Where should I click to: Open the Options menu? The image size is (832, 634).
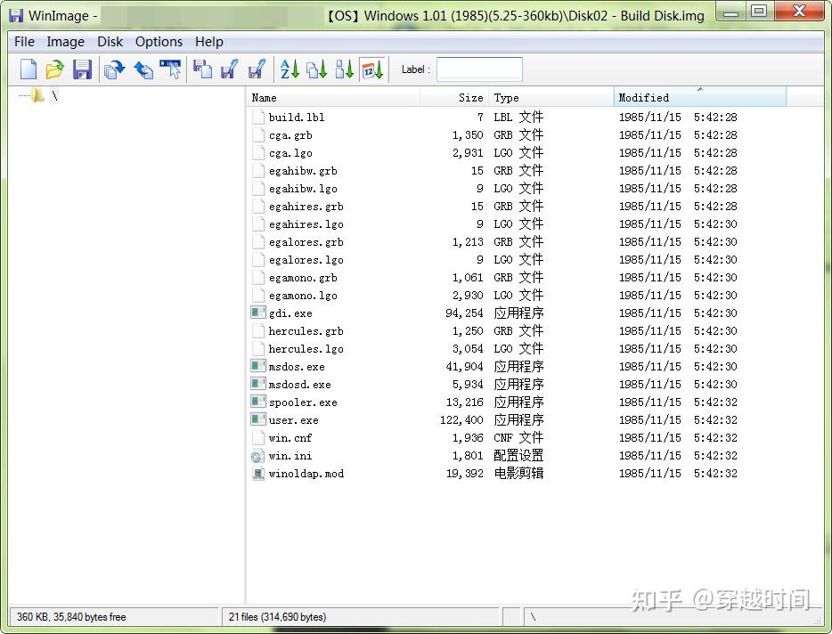click(159, 41)
